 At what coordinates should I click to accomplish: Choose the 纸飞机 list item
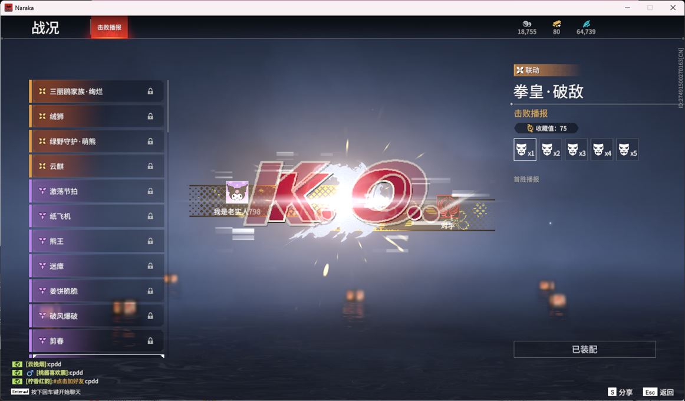pyautogui.click(x=97, y=216)
